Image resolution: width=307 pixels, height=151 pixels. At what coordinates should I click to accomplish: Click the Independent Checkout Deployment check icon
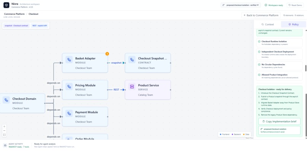[259, 52]
